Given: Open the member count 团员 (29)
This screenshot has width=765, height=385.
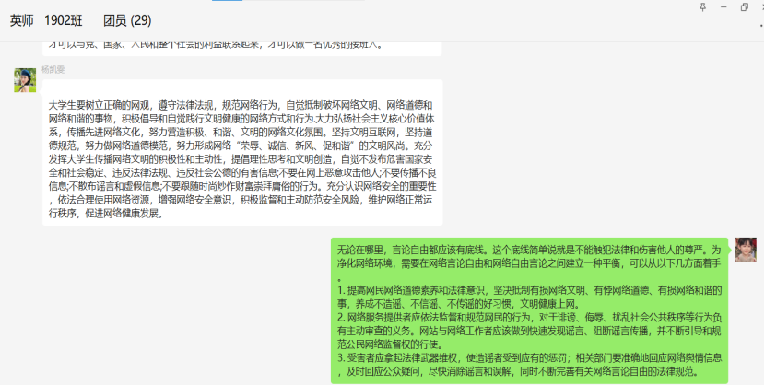Looking at the screenshot, I should (127, 20).
